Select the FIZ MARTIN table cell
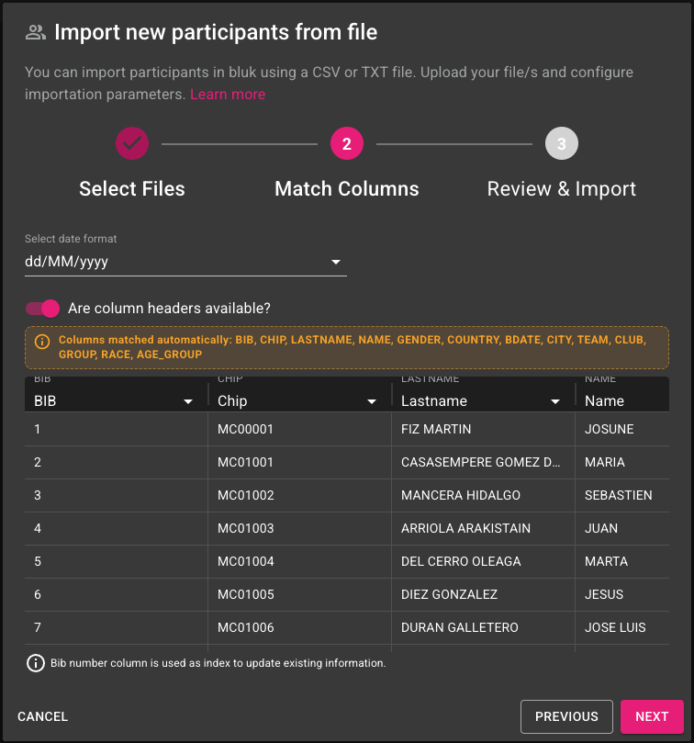Screen dimensions: 694x743 click(437, 429)
